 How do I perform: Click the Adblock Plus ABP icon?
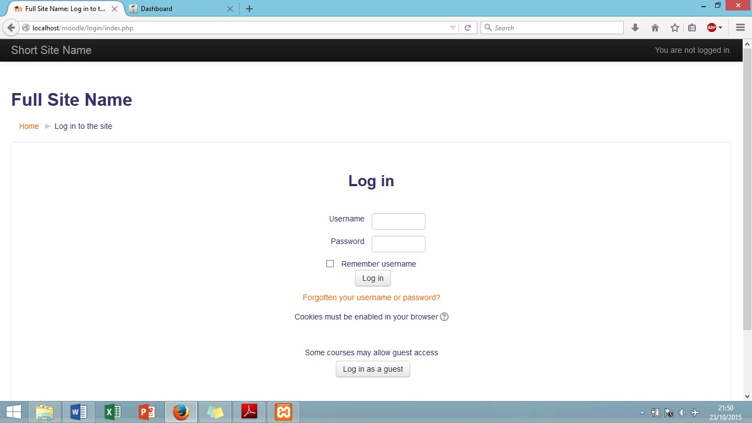click(x=712, y=28)
